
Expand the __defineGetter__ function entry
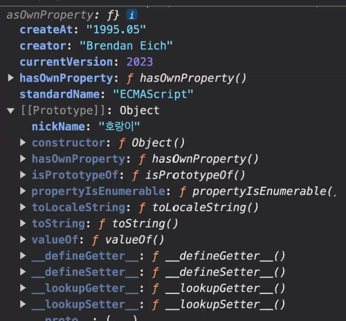23,256
